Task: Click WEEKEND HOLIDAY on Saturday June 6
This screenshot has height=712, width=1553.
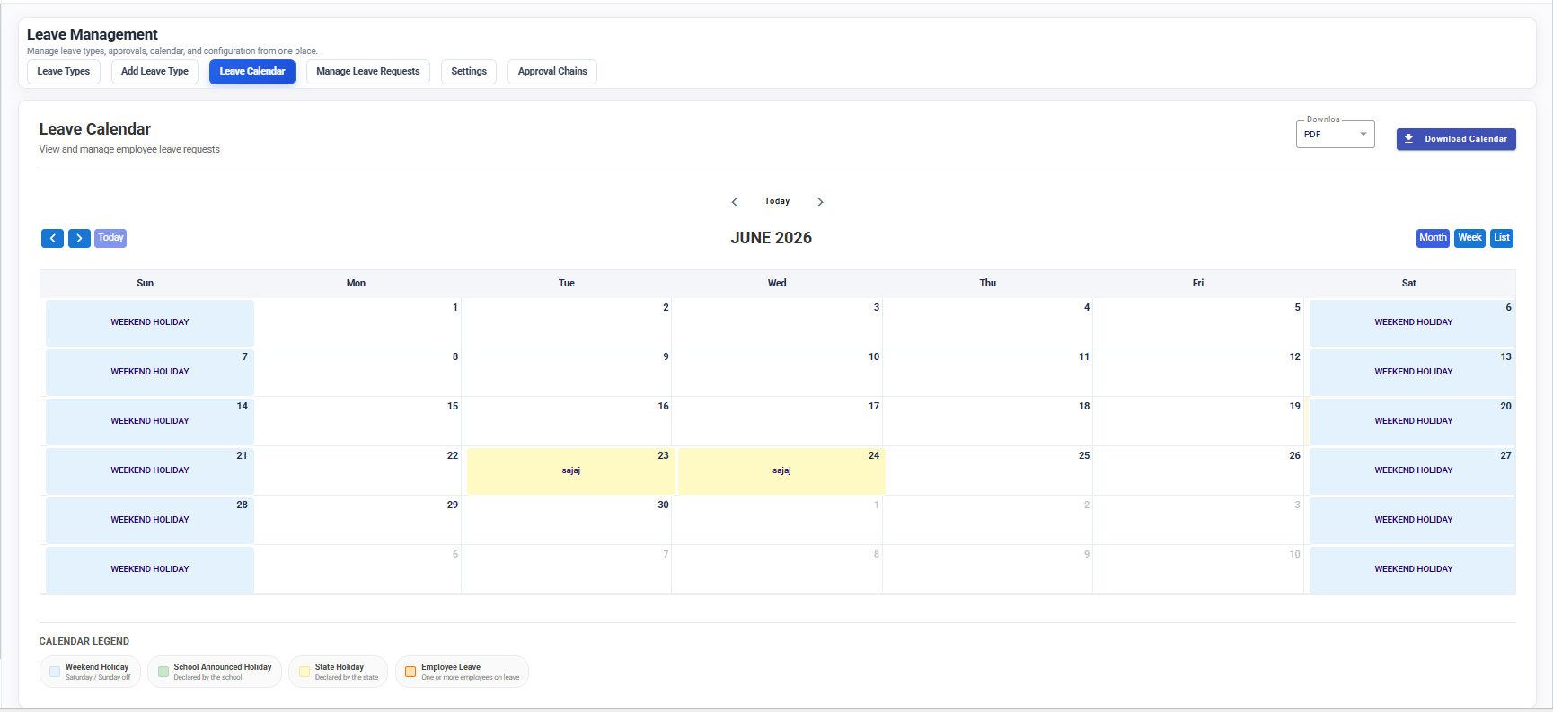Action: pos(1413,322)
